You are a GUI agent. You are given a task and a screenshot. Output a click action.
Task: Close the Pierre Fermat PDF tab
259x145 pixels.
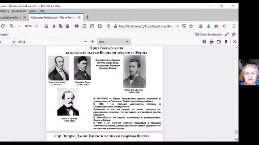point(79,17)
